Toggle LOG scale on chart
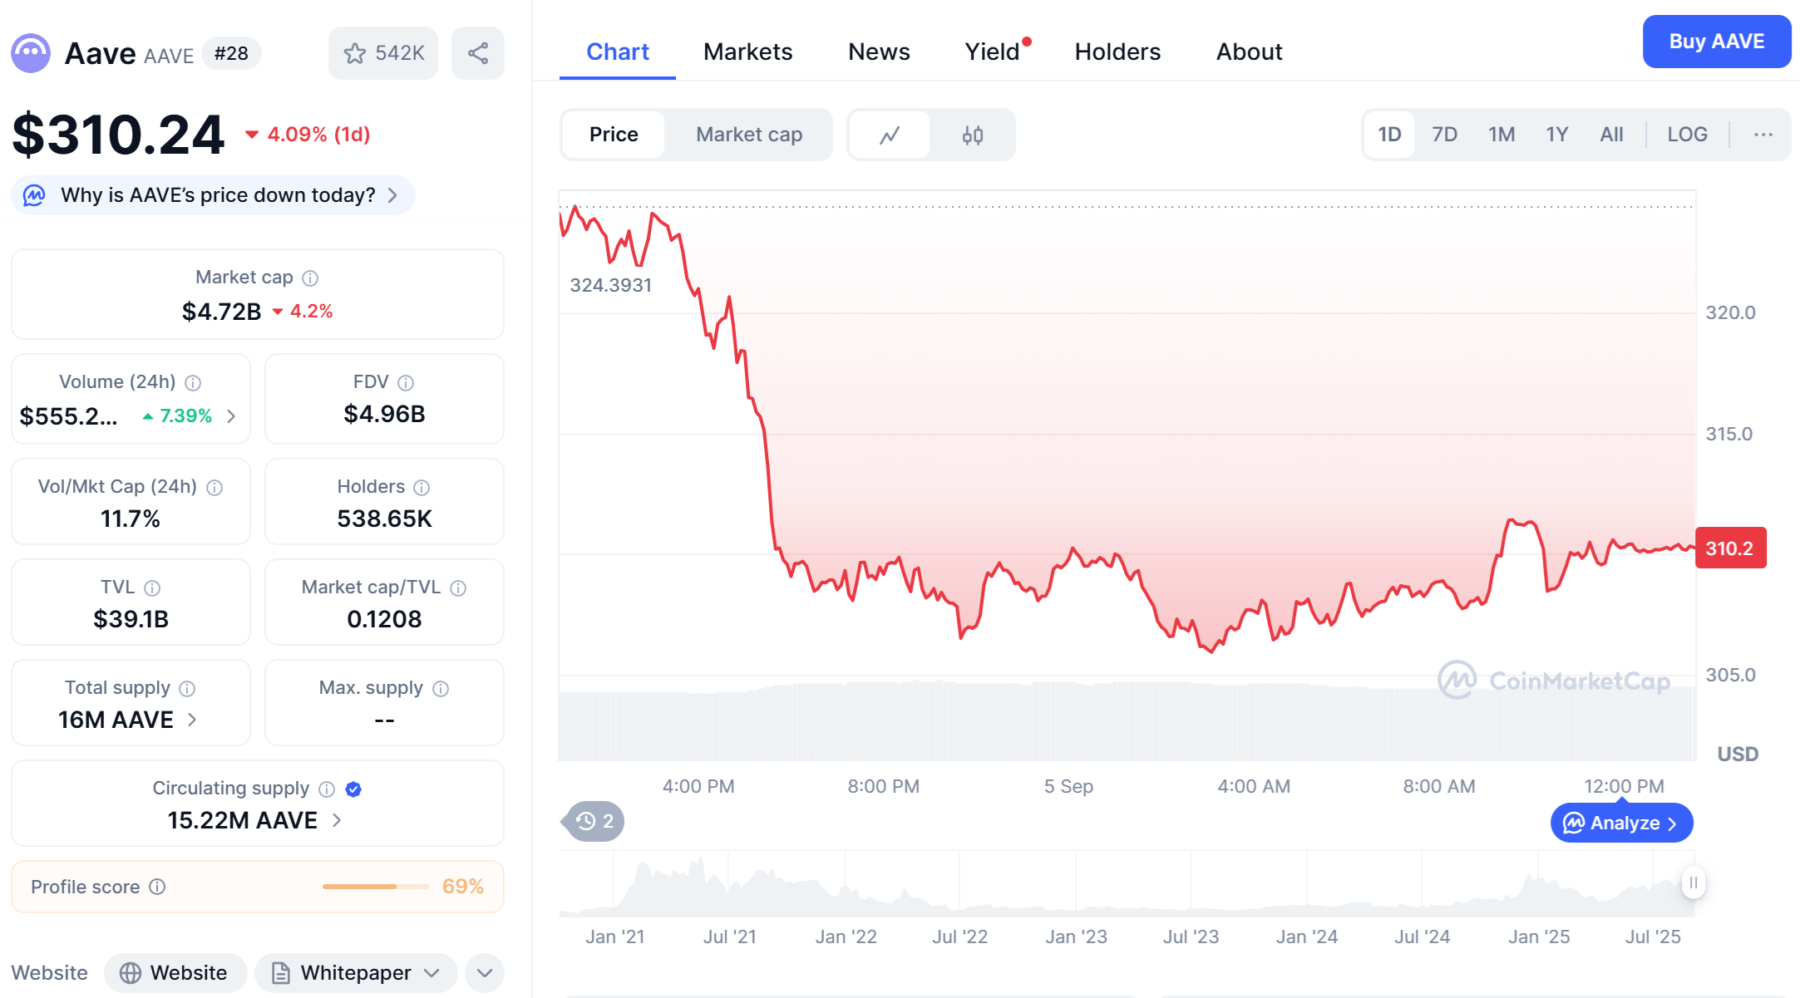The height and width of the screenshot is (998, 1800). (x=1687, y=135)
